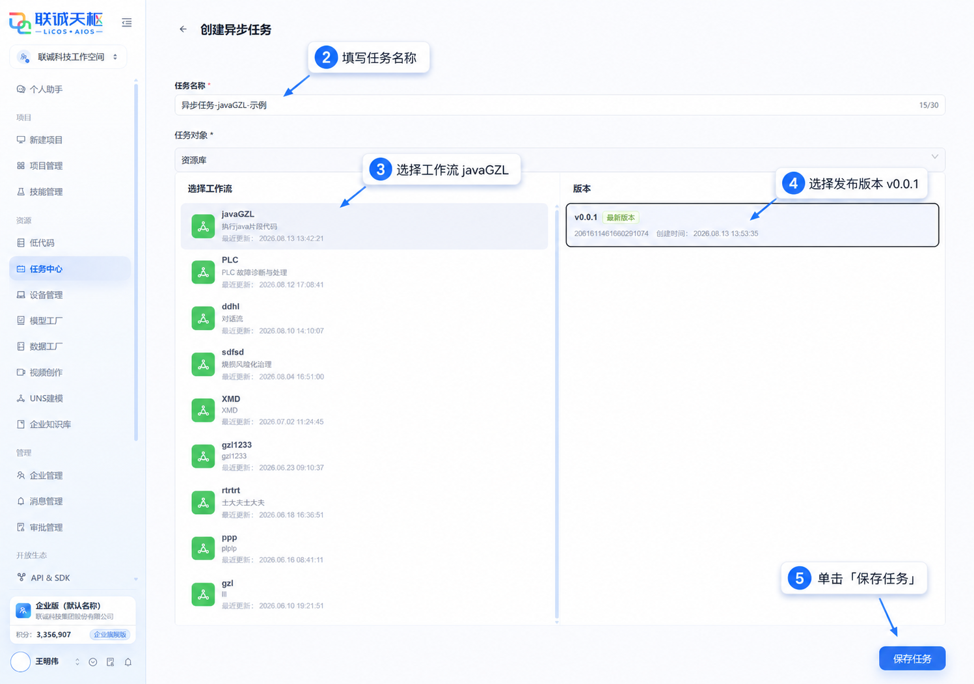Click the 版本 heading
This screenshot has height=684, width=974.
click(x=582, y=189)
